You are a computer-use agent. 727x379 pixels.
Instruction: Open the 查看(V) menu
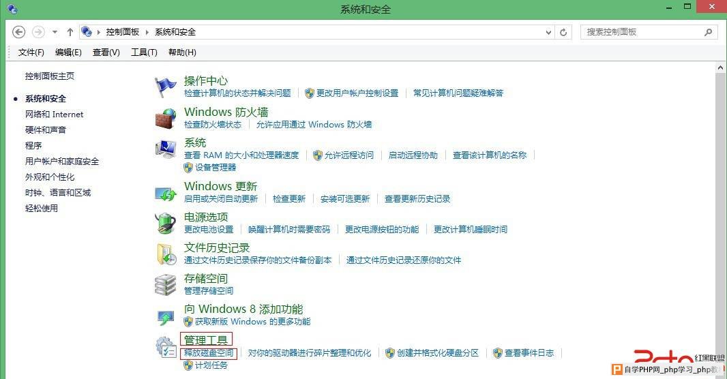(106, 52)
